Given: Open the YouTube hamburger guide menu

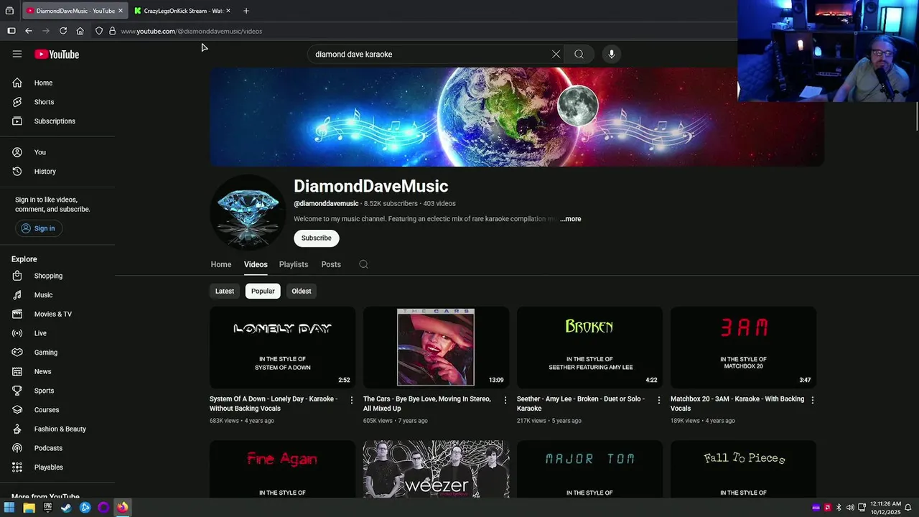Looking at the screenshot, I should (x=17, y=54).
